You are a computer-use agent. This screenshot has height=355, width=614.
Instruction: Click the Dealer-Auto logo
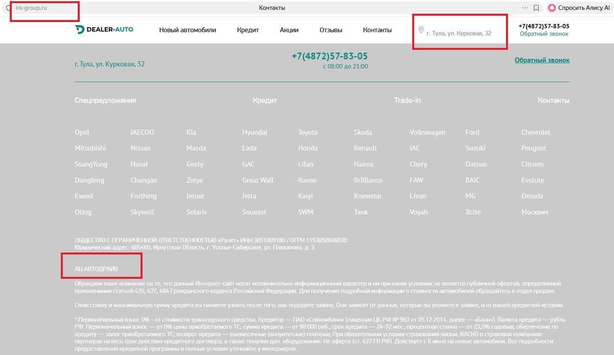[x=104, y=30]
